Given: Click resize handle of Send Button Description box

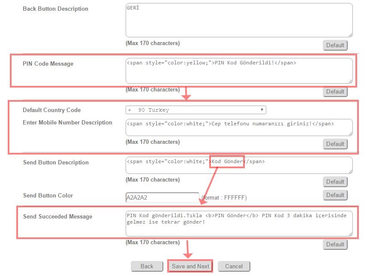Looking at the screenshot, I should [350, 171].
